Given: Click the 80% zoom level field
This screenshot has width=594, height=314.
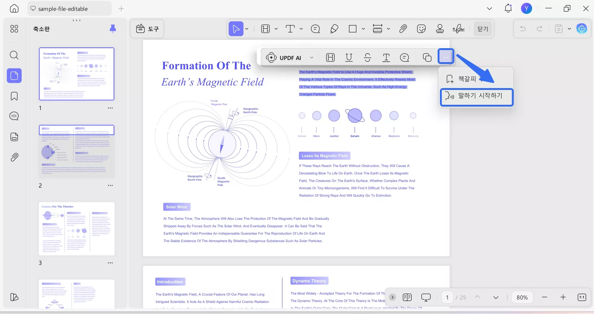Looking at the screenshot, I should click(522, 297).
